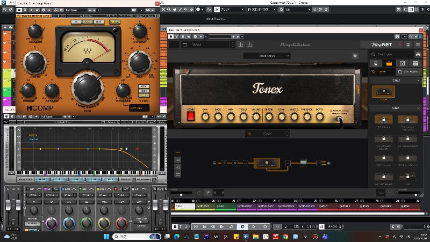The image size is (430, 242).
Task: Open the HP band filter type dropdown in EQ
Action: click(34, 195)
